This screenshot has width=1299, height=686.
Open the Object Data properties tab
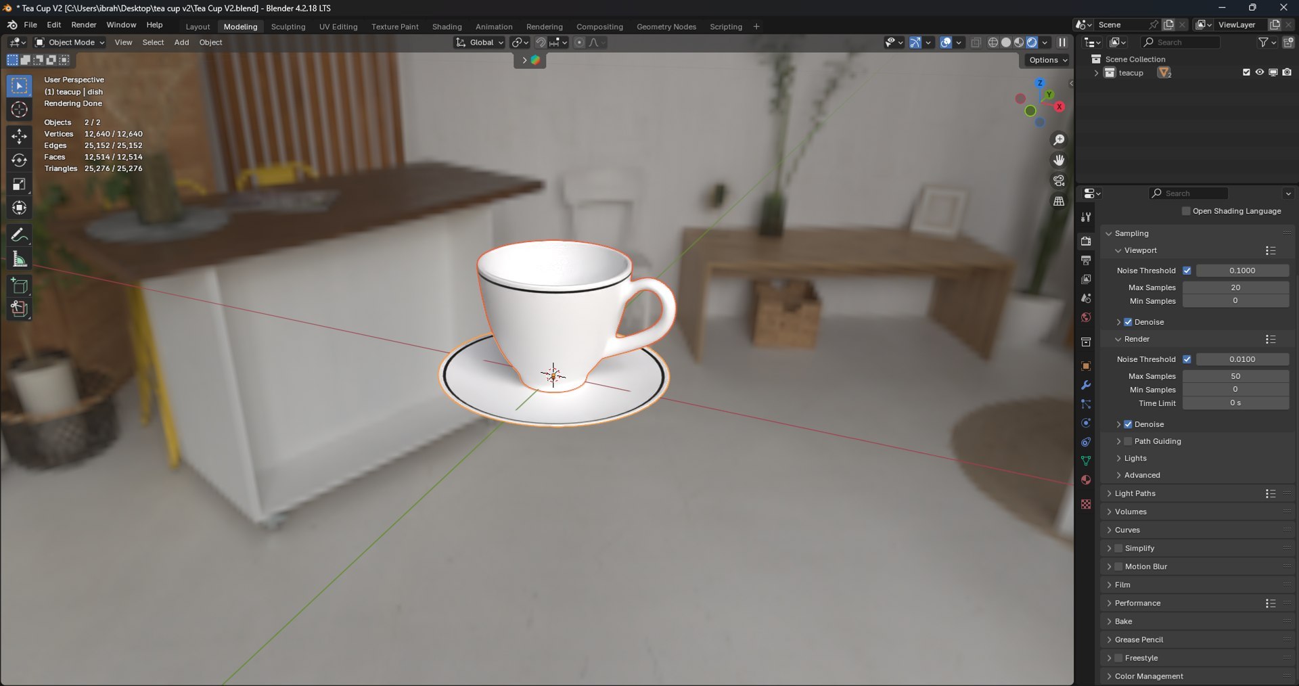click(x=1086, y=461)
